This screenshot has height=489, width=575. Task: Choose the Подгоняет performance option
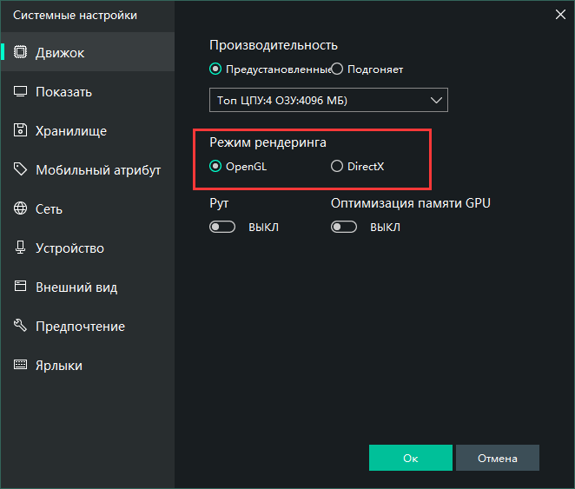tap(337, 69)
